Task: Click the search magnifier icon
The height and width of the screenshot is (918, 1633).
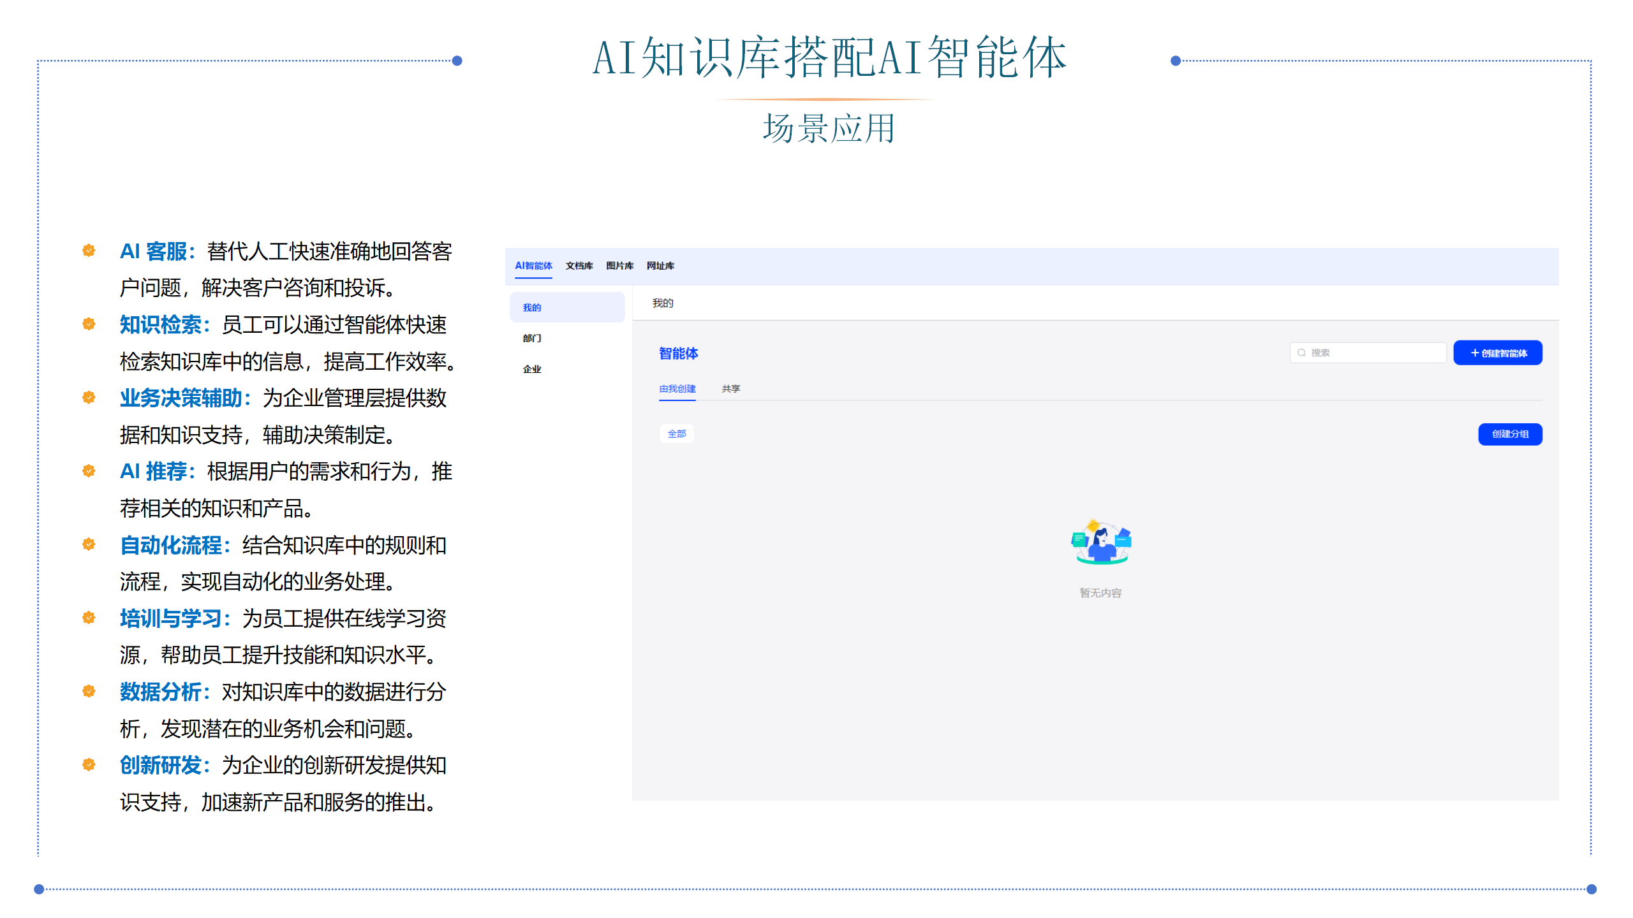Action: (1301, 353)
